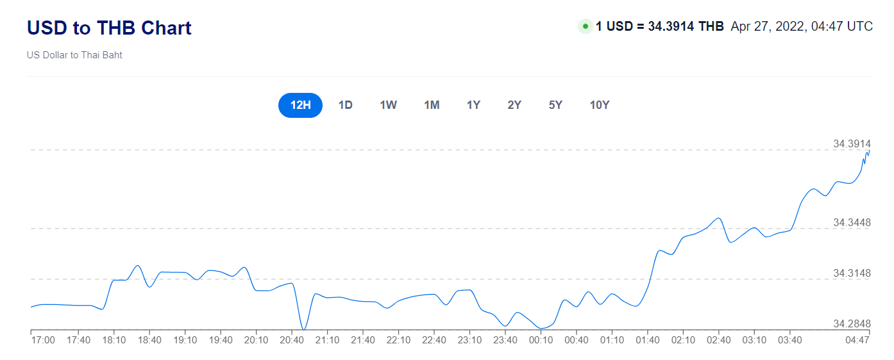Display the 10Y chart range

point(600,105)
